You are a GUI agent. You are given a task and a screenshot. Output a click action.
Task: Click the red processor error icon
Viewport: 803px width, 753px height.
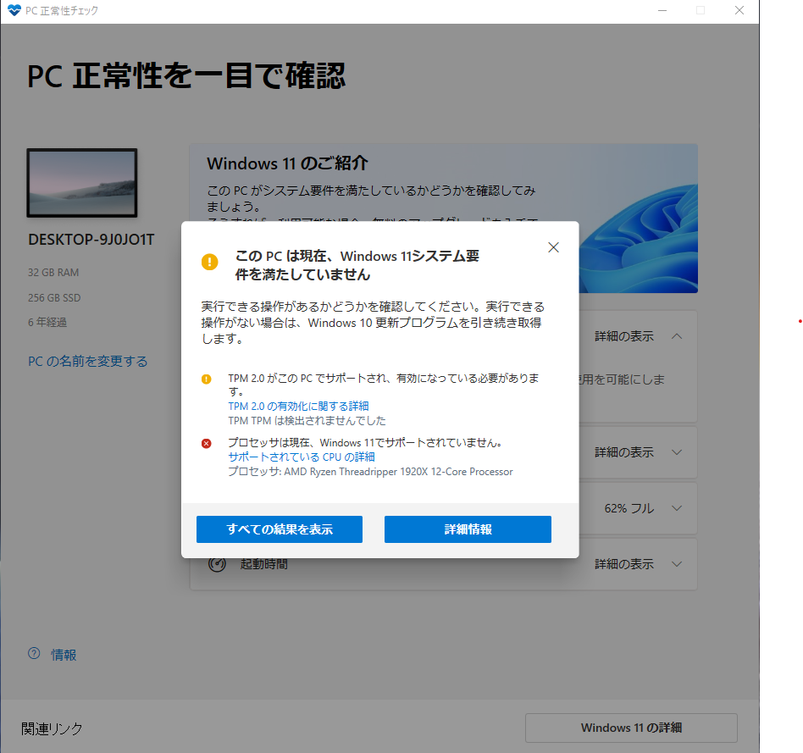click(207, 444)
